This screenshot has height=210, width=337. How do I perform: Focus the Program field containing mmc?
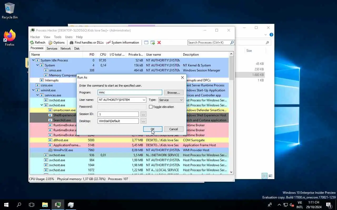coord(130,92)
